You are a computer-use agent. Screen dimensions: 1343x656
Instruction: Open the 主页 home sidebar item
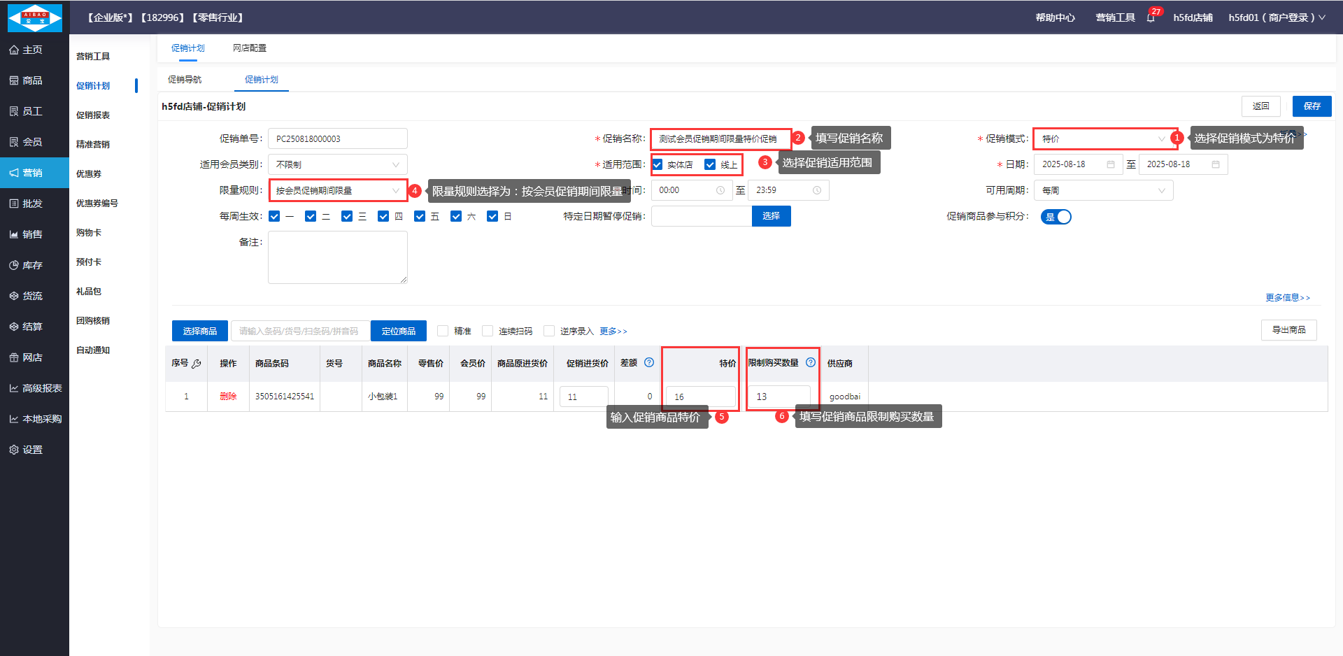34,50
